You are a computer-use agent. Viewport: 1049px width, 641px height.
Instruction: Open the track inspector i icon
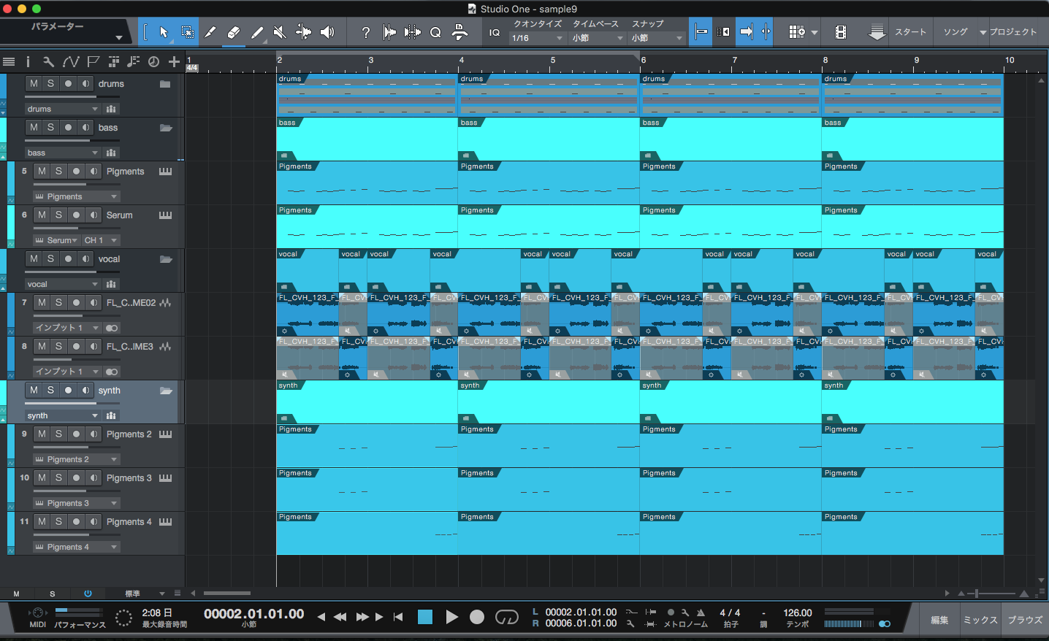click(x=28, y=62)
